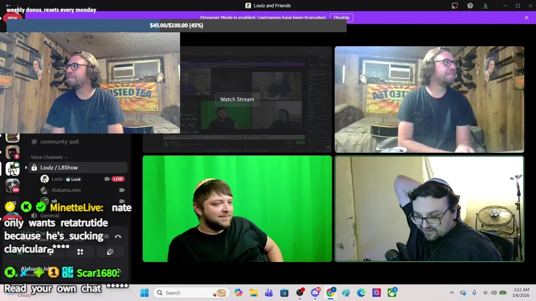Focus the mirrored Twisted Tea webcam tile

pos(429,99)
